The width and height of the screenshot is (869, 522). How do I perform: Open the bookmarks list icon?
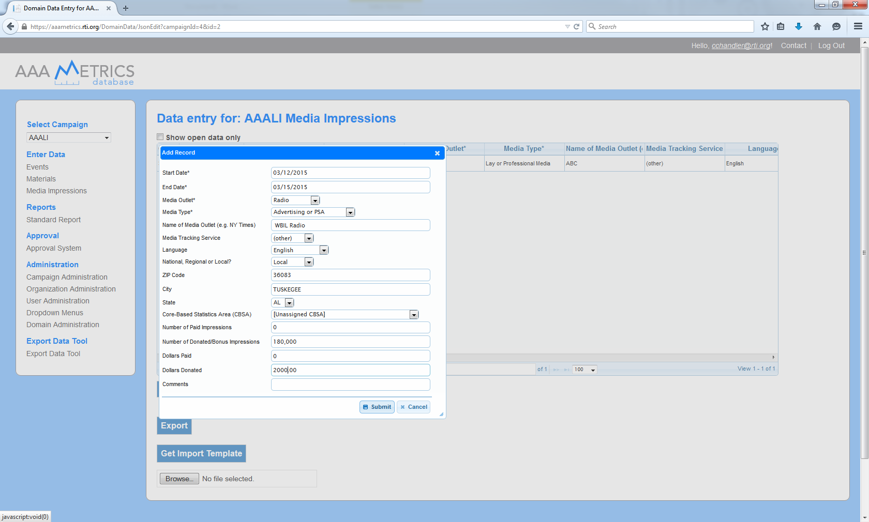[x=781, y=26]
